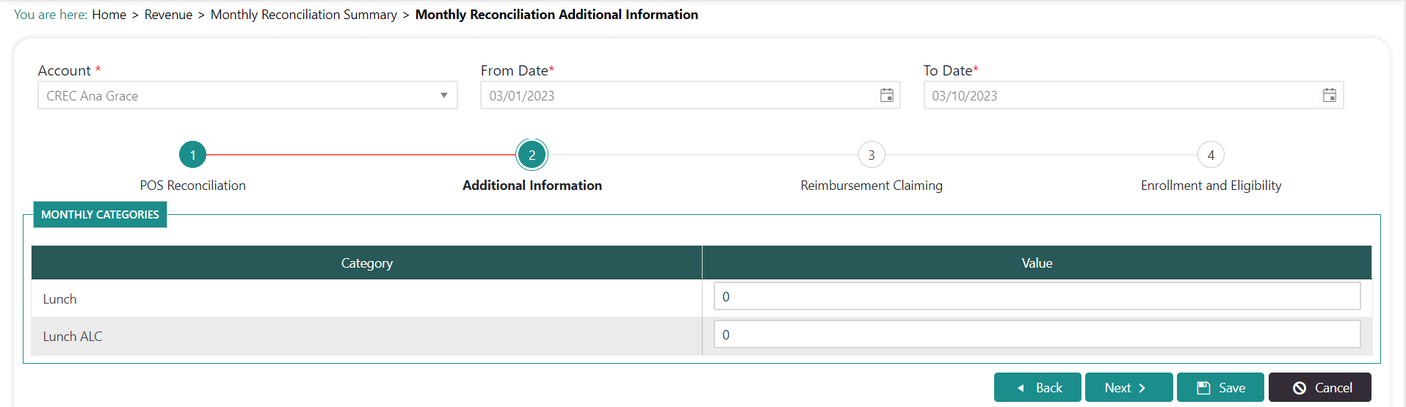Click the Home breadcrumb link
The image size is (1406, 407).
click(x=109, y=15)
